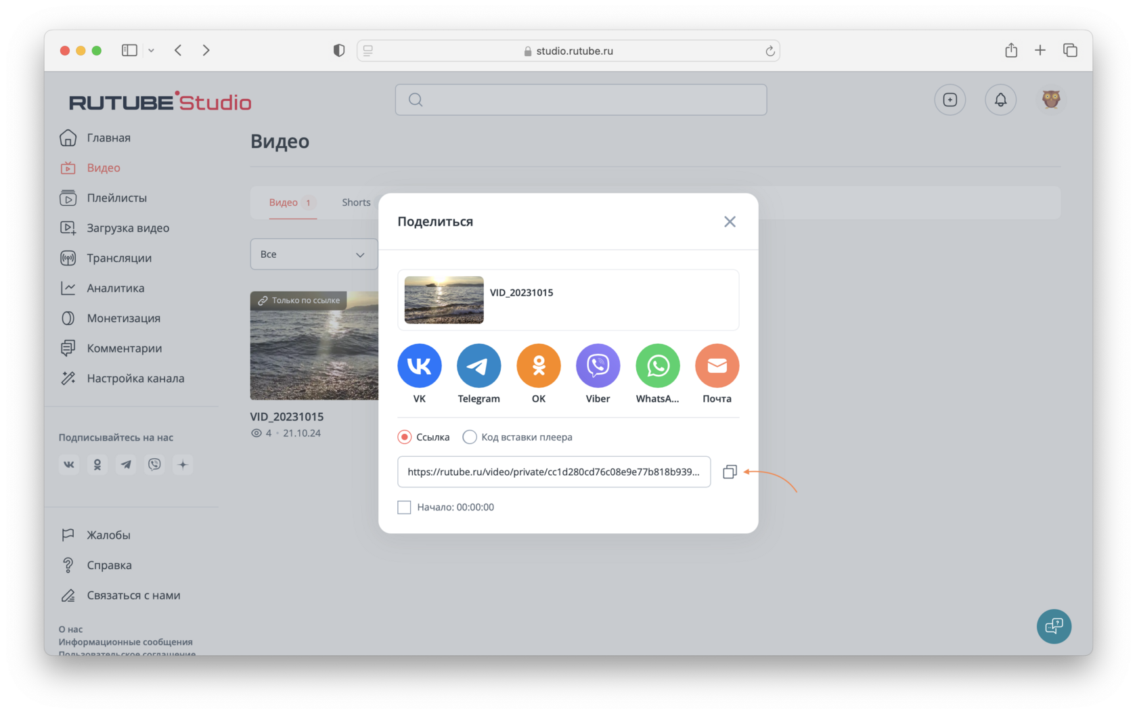Share the video via Telegram icon
This screenshot has height=714, width=1137.
pyautogui.click(x=478, y=365)
